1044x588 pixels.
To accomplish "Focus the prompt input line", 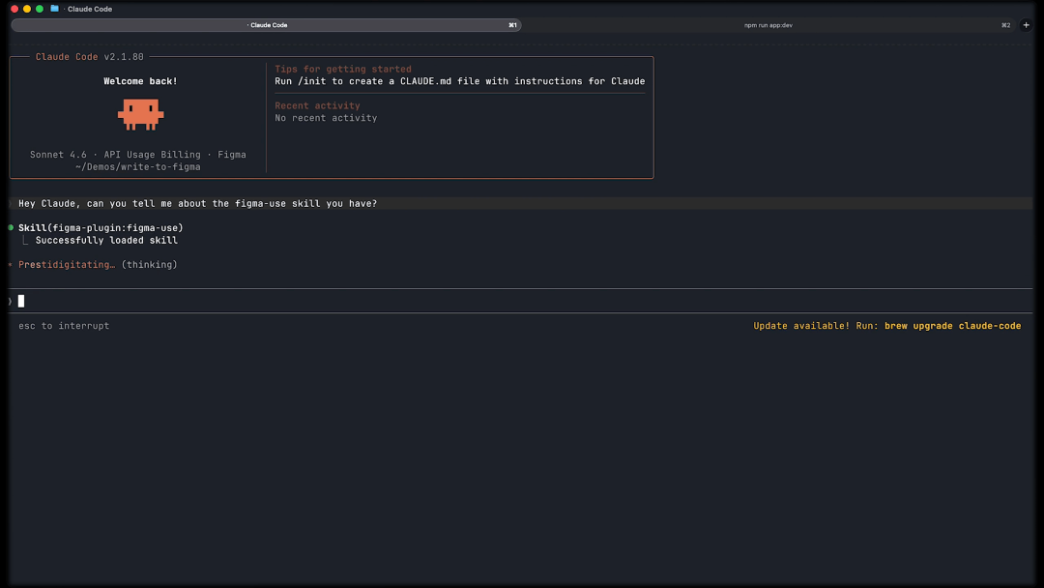I will click(521, 301).
